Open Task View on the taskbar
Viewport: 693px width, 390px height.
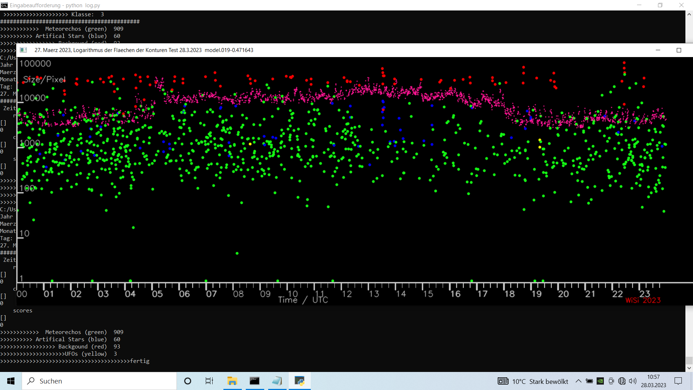tap(209, 381)
